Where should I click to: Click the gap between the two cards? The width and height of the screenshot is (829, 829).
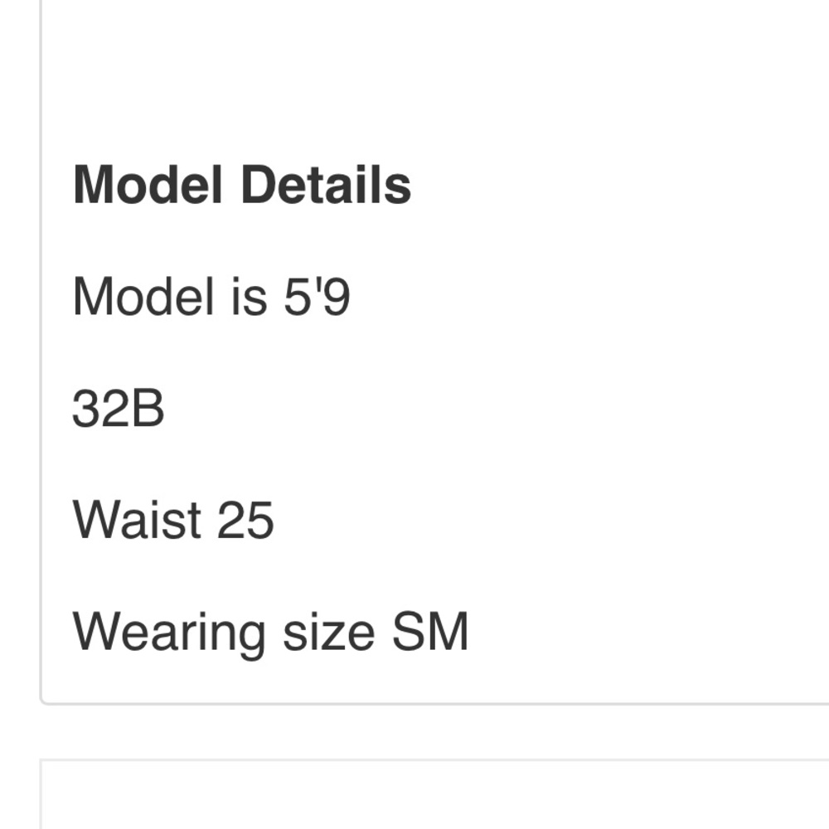click(434, 732)
